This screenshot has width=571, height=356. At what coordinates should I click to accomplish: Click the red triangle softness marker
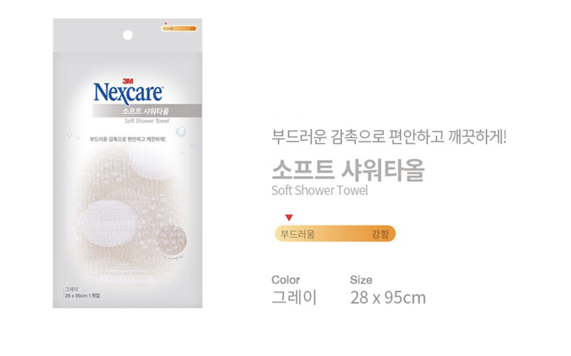pos(289,218)
